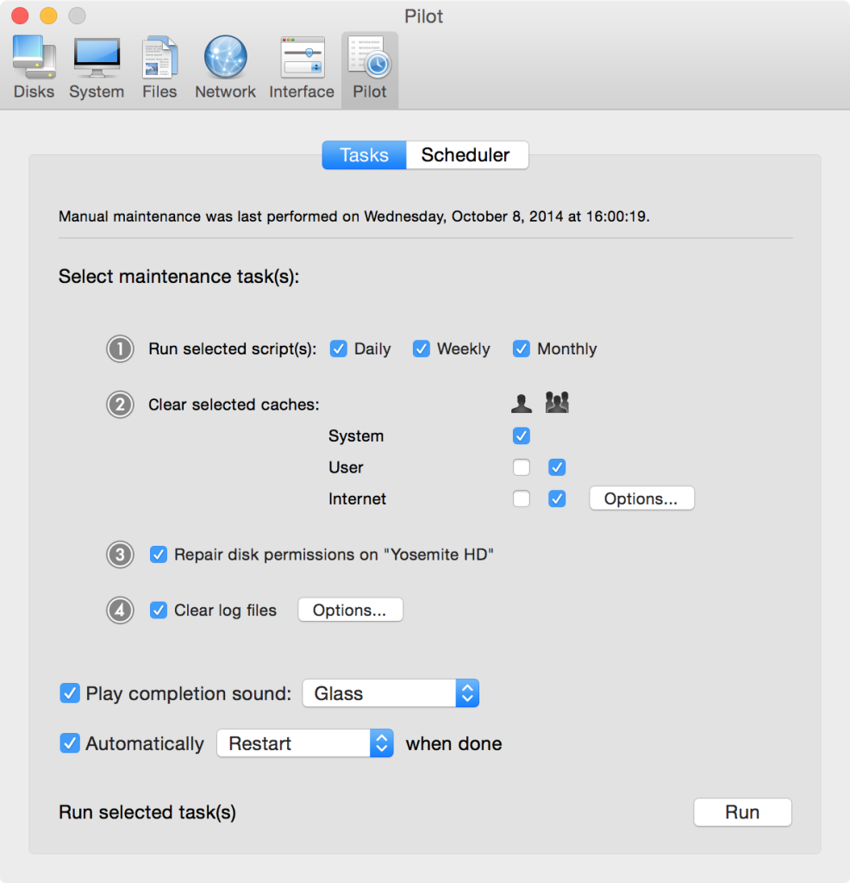Viewport: 850px width, 883px height.
Task: Open the System toolbar section
Action: click(97, 67)
